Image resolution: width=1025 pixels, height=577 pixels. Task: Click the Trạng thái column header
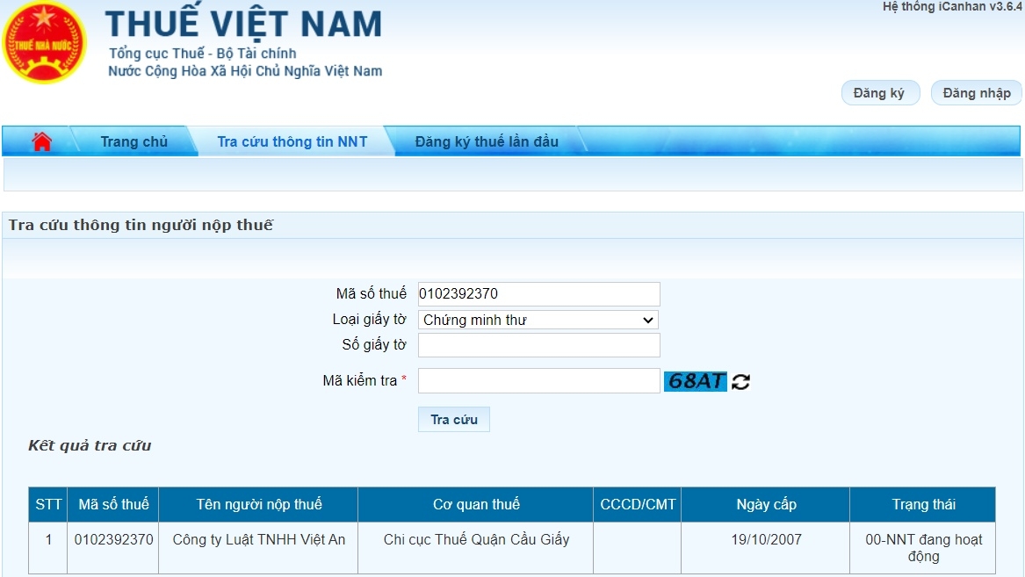[x=923, y=504]
